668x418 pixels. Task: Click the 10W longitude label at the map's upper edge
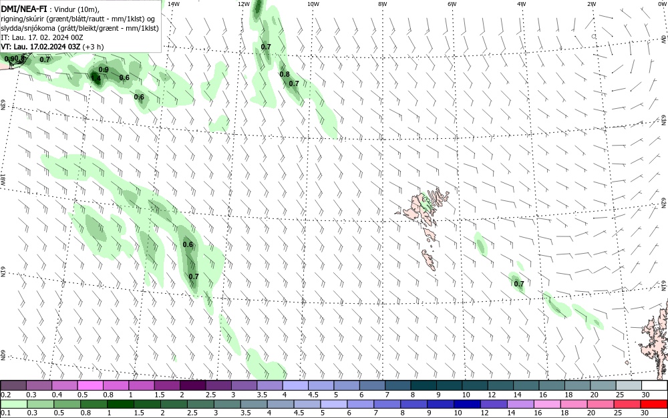pyautogui.click(x=313, y=4)
